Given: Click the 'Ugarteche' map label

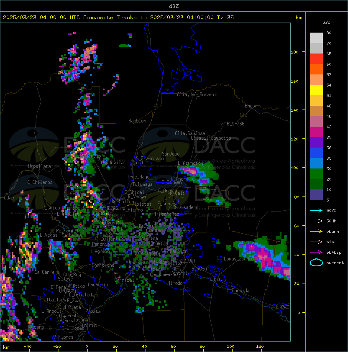Looking at the screenshot, I should pyautogui.click(x=103, y=265).
